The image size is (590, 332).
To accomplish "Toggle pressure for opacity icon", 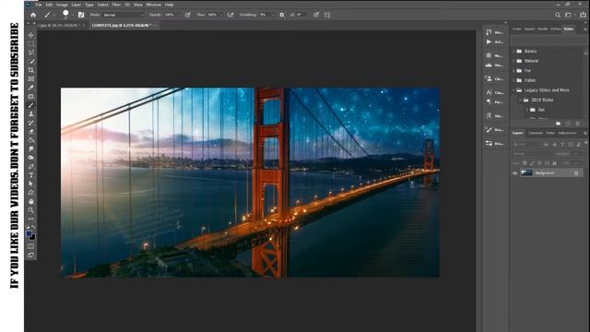I will [x=188, y=15].
